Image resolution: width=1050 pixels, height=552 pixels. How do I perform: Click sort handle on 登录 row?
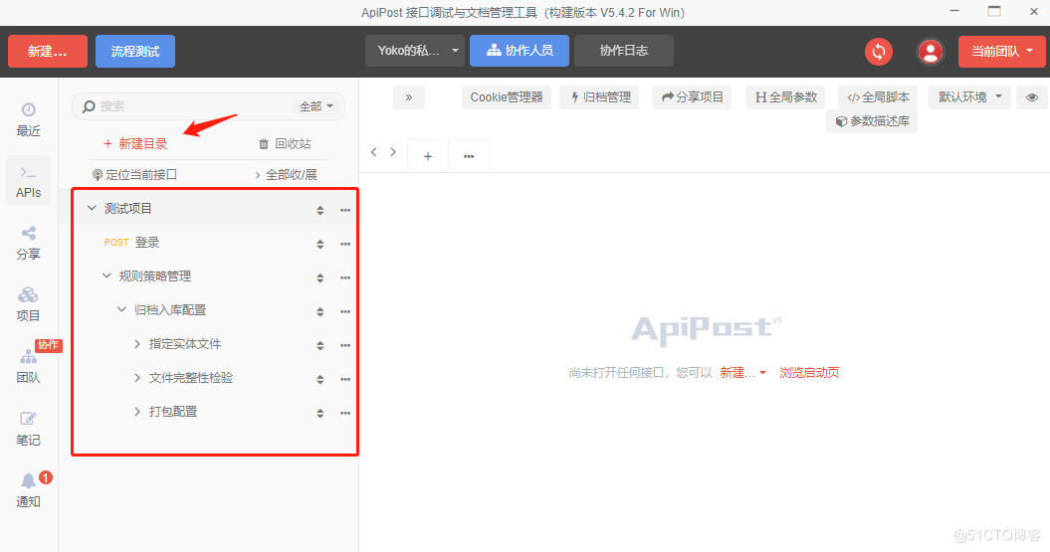coord(320,245)
